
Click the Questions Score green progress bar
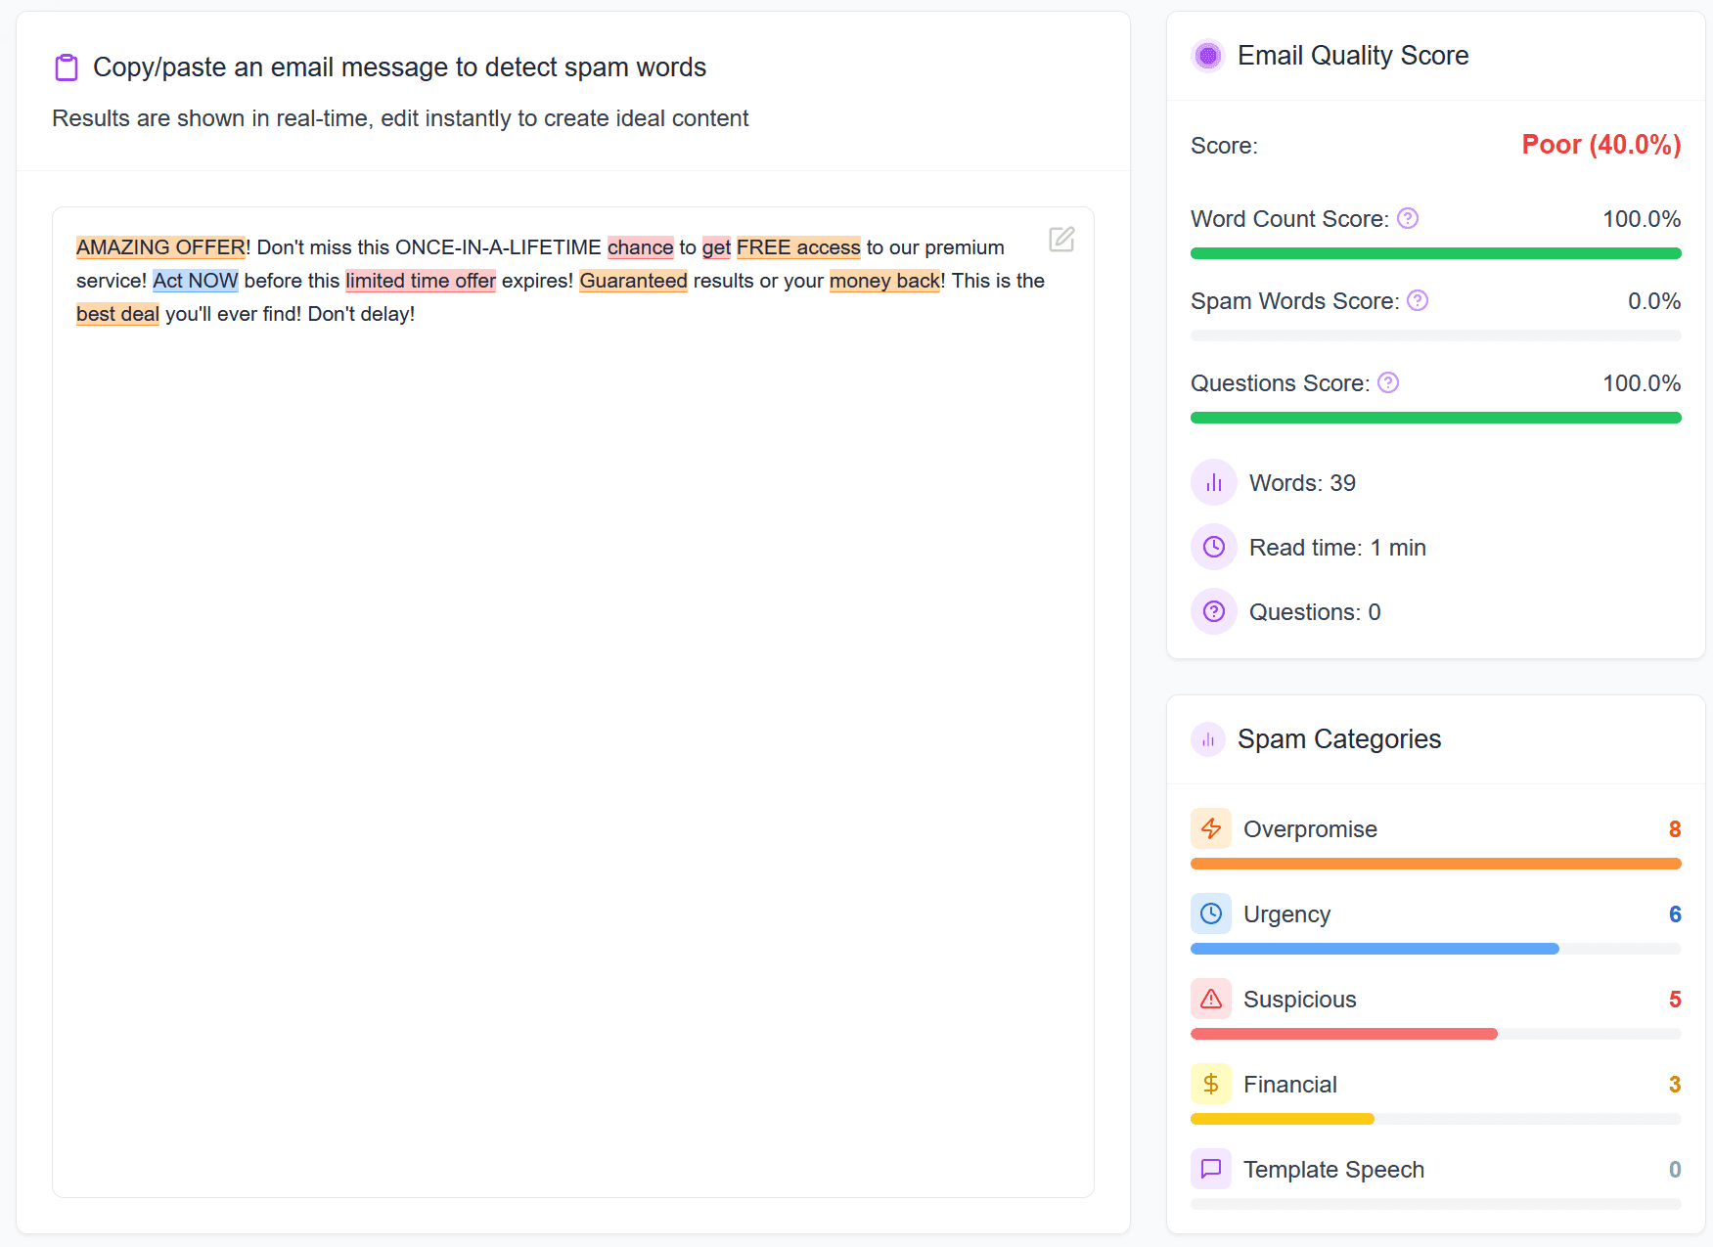click(x=1435, y=418)
